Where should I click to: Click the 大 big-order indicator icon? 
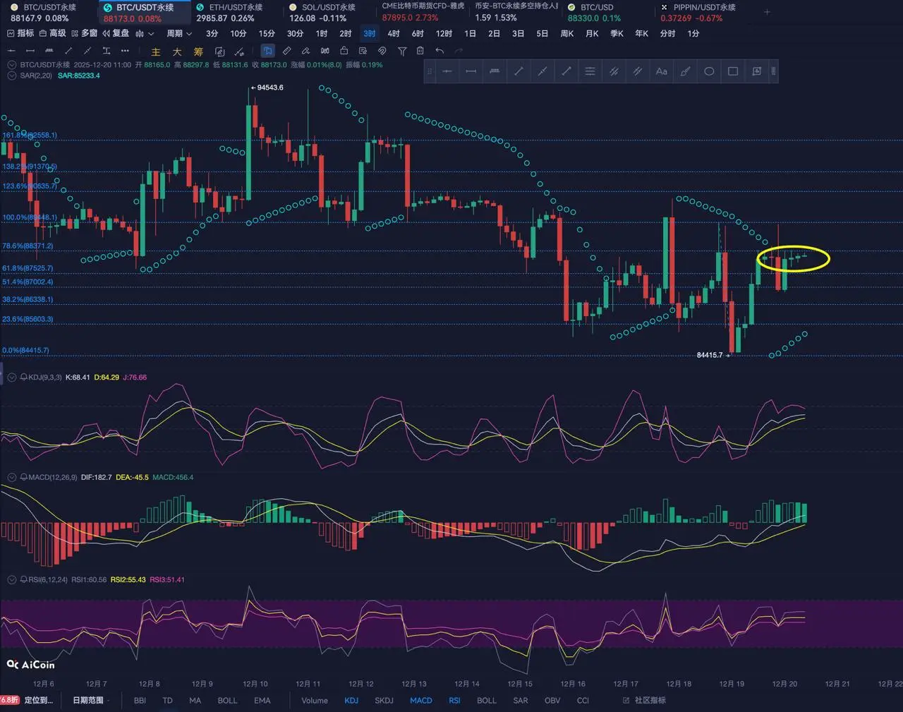(x=177, y=52)
